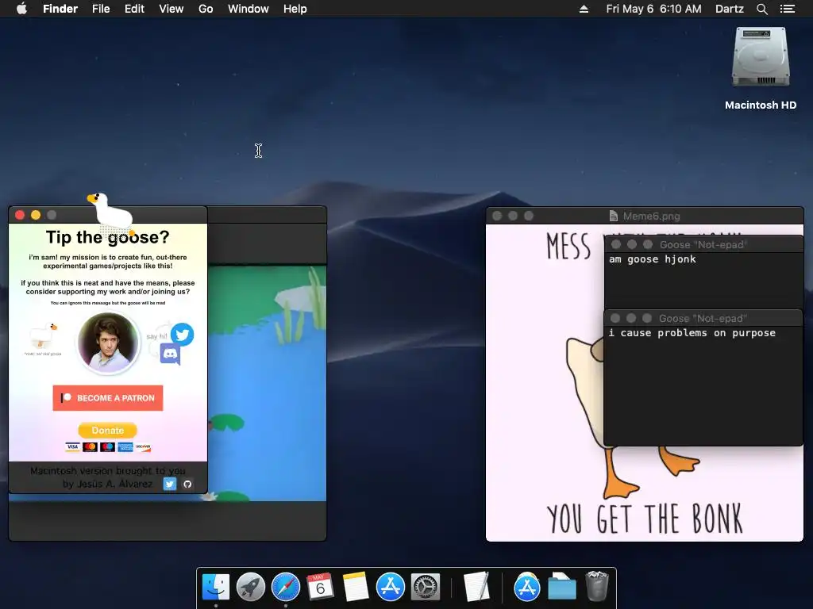Open the Apple menu
Image resolution: width=813 pixels, height=609 pixels.
click(x=21, y=9)
